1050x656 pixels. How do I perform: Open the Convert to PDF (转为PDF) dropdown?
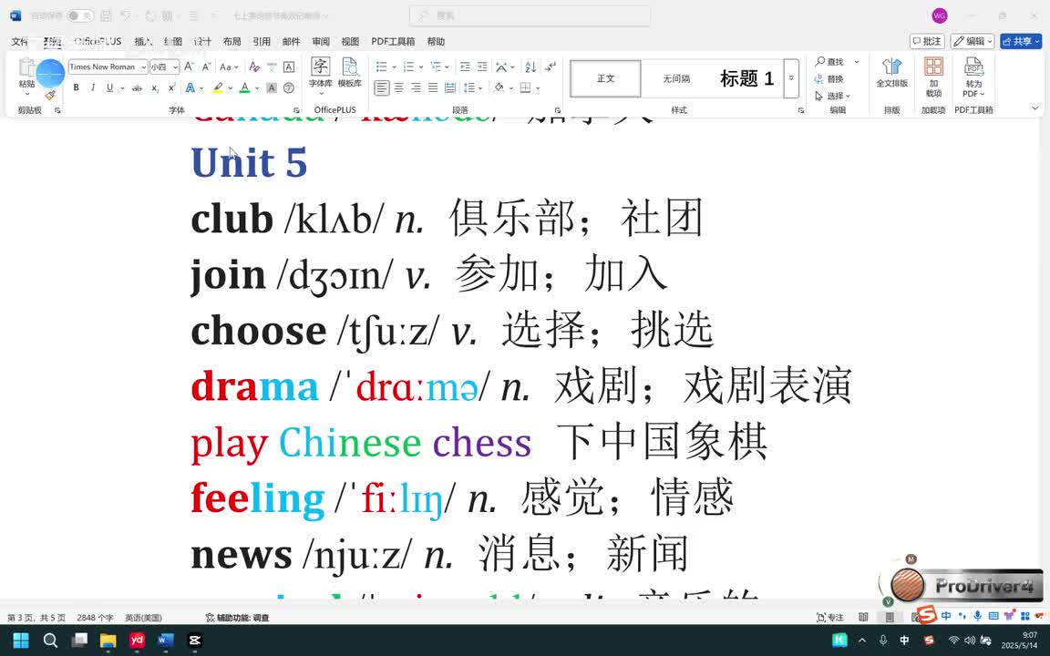[973, 77]
